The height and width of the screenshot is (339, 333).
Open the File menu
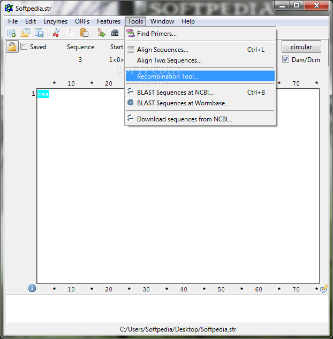coord(13,21)
